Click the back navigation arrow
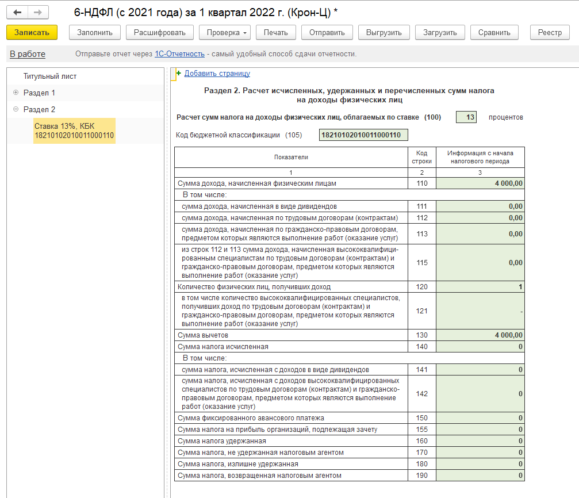579x498 pixels. pos(18,13)
